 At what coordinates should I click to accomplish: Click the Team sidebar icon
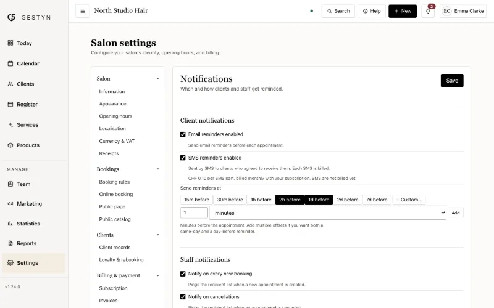10,184
